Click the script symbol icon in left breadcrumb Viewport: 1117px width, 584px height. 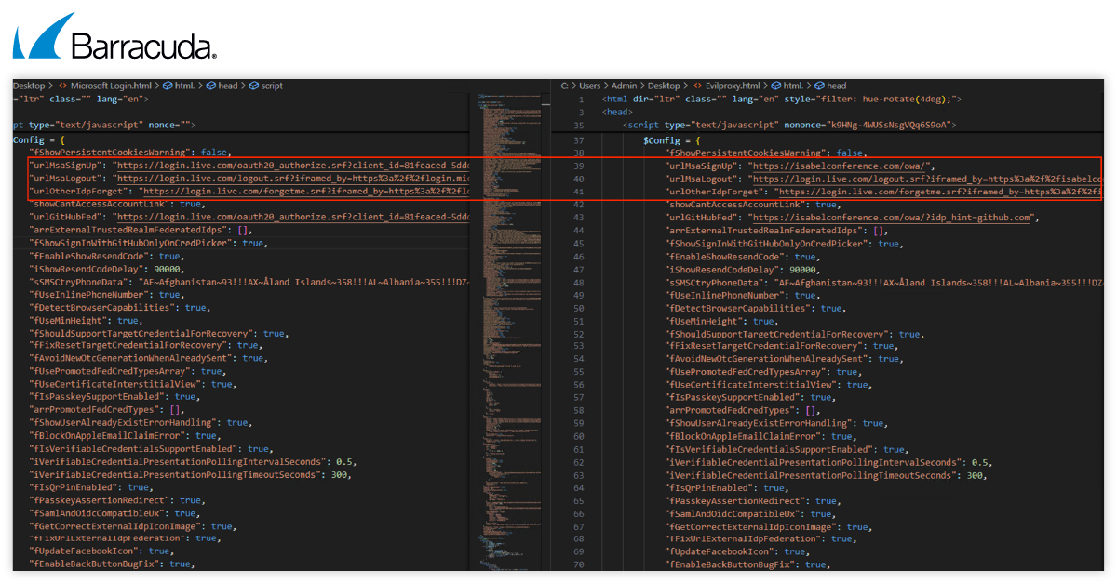click(253, 86)
